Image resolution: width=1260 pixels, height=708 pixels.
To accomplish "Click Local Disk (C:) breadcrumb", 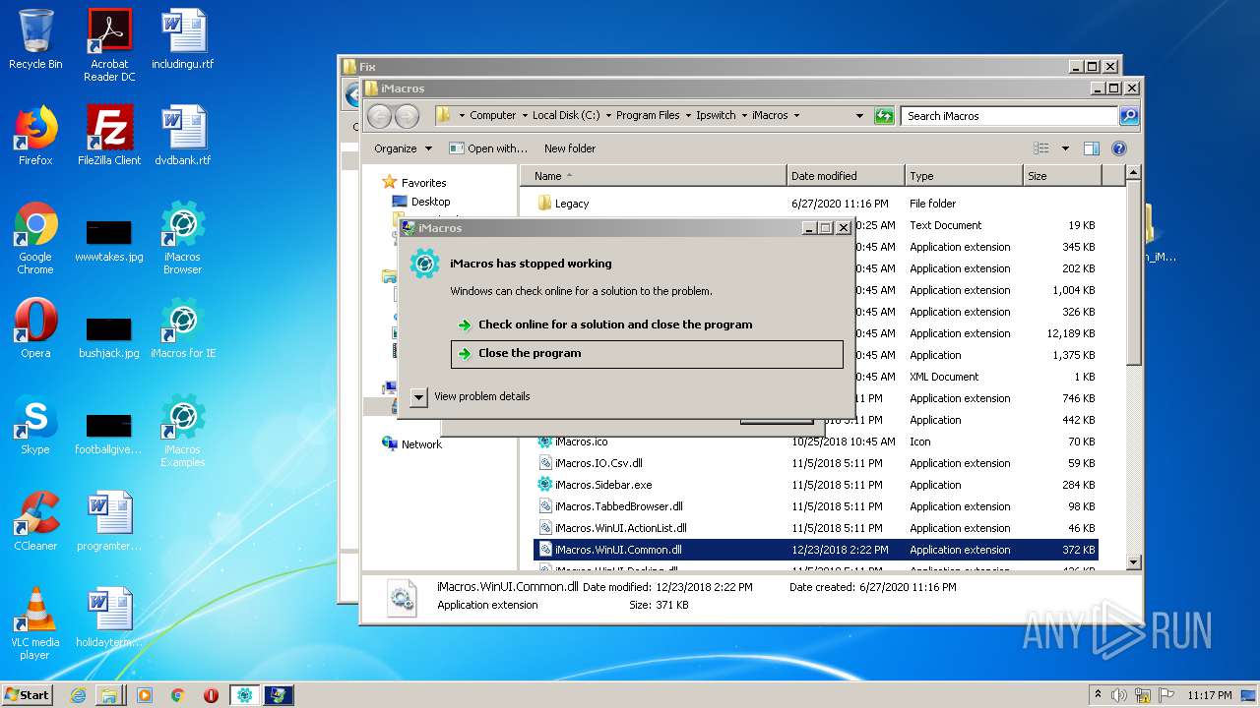I will tap(566, 115).
